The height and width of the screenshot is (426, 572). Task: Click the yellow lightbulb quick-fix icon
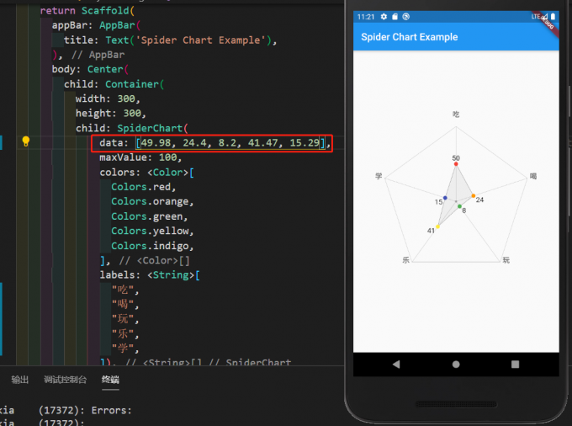(25, 141)
